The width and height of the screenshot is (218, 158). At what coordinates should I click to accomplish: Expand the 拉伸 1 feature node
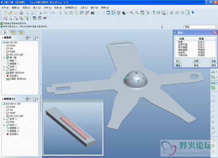[x=4, y=67]
